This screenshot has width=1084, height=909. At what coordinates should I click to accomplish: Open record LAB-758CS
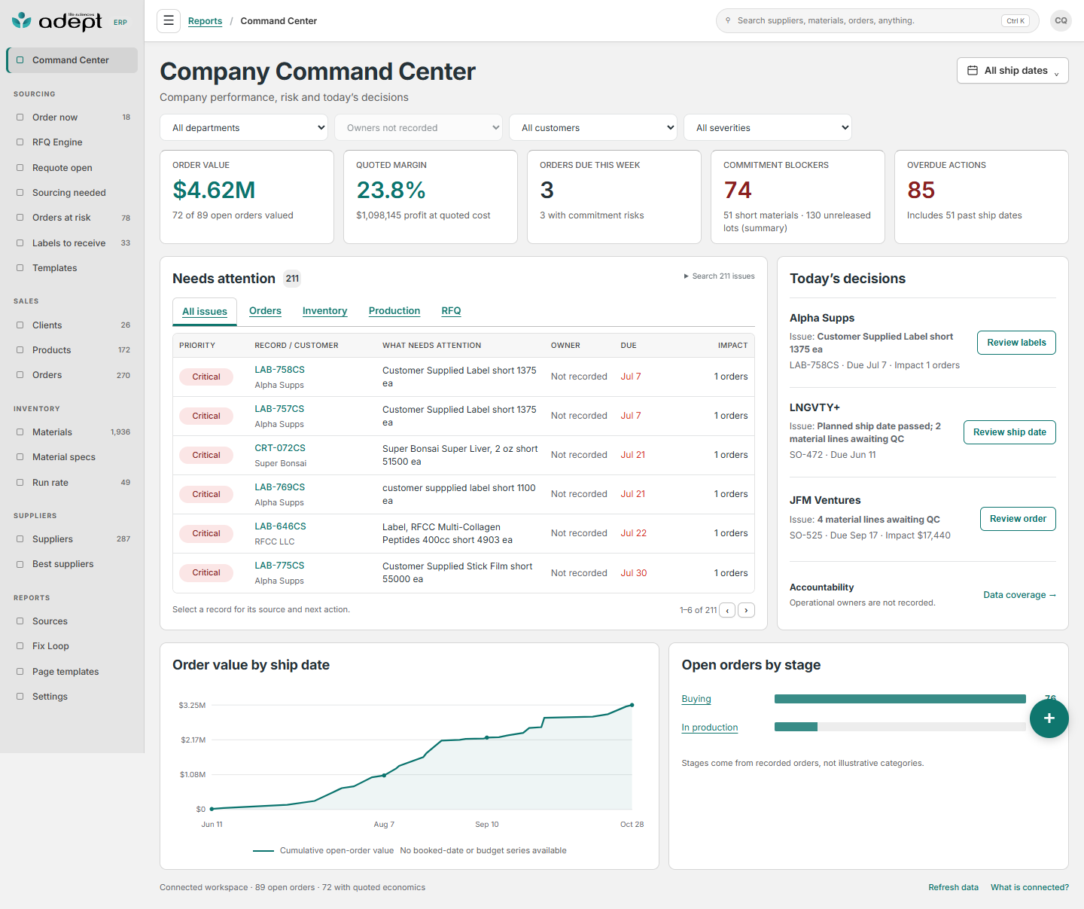coord(279,370)
